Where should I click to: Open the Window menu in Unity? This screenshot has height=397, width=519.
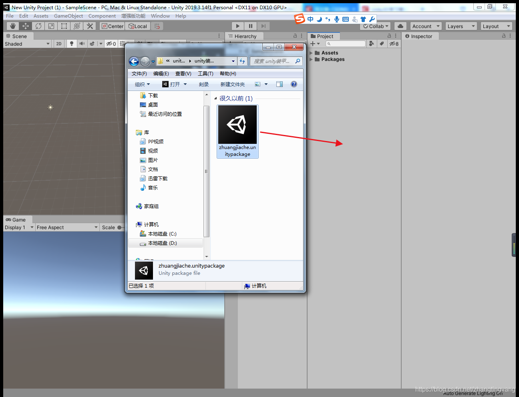coord(160,16)
